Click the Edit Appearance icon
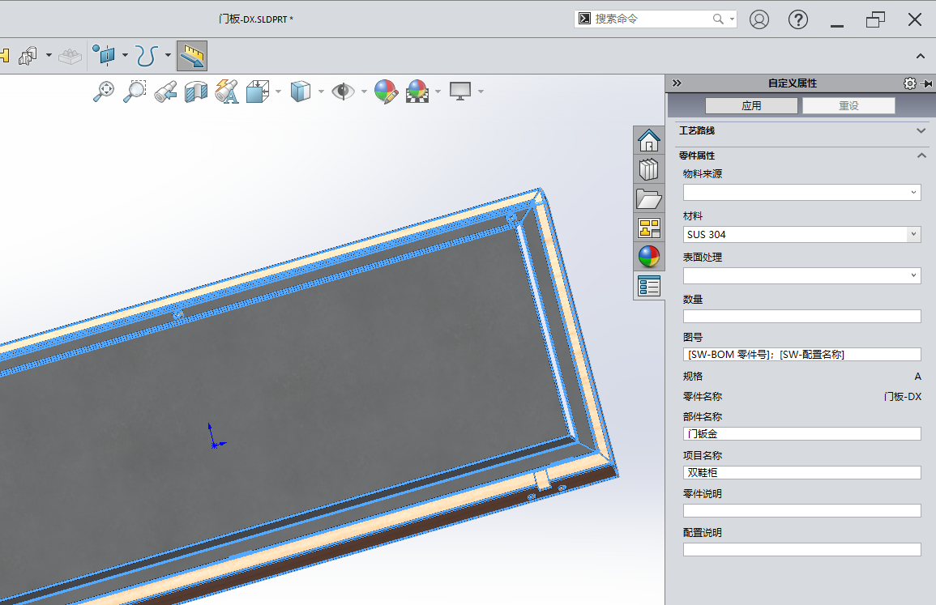Image resolution: width=936 pixels, height=605 pixels. (x=387, y=92)
